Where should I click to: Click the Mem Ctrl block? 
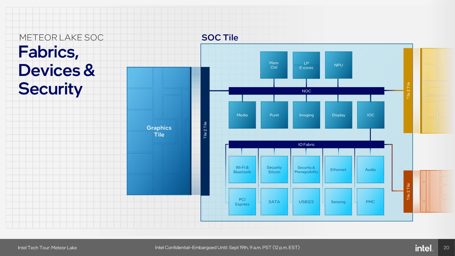pos(273,64)
